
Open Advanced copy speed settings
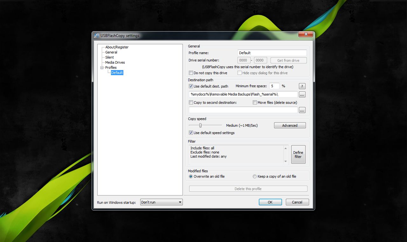(290, 125)
